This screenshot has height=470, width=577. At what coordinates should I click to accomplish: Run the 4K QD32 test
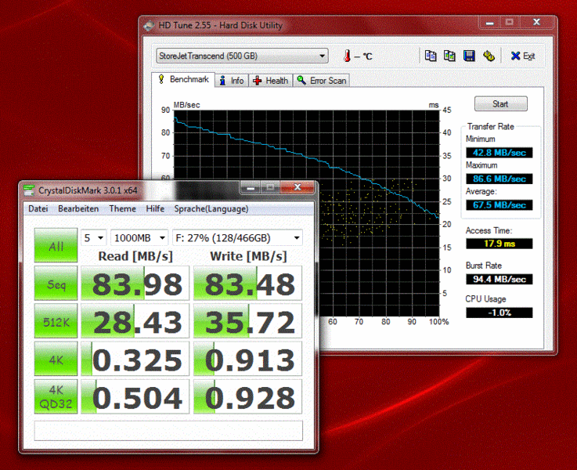point(56,396)
